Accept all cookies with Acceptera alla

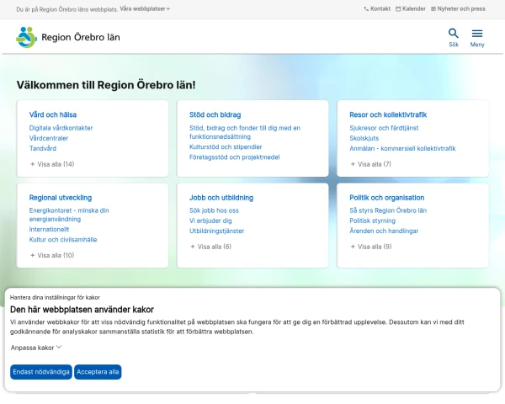[x=98, y=371]
